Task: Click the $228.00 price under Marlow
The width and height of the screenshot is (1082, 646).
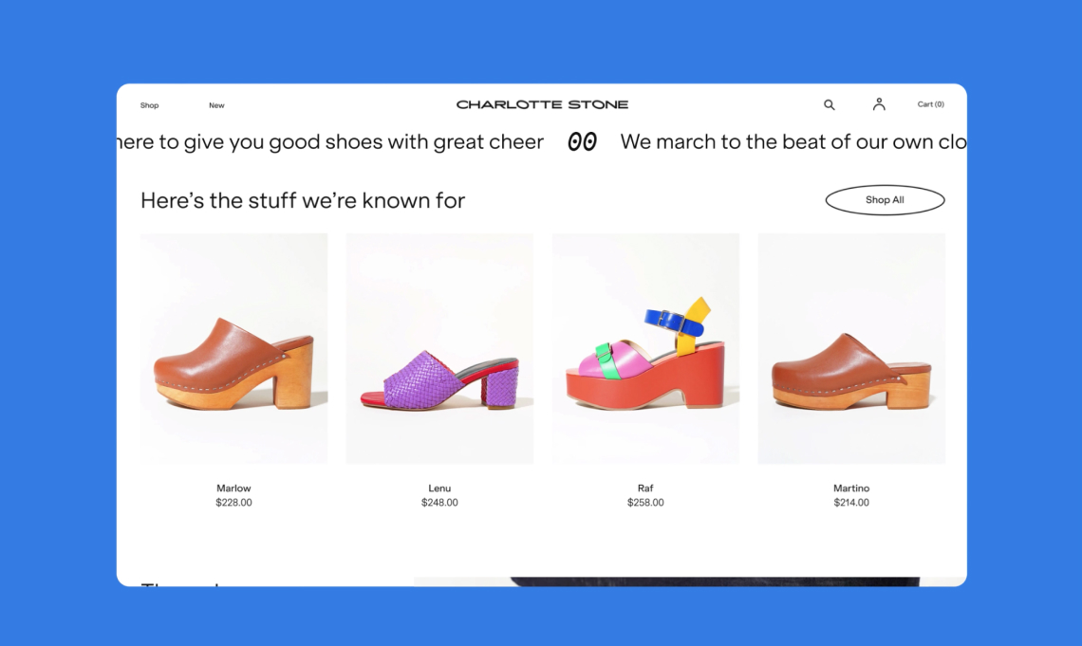Action: (233, 503)
